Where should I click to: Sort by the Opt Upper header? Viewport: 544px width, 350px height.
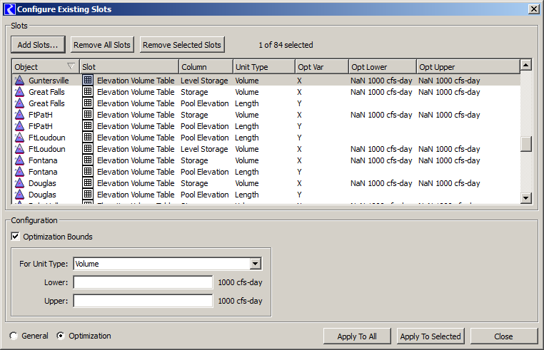468,66
